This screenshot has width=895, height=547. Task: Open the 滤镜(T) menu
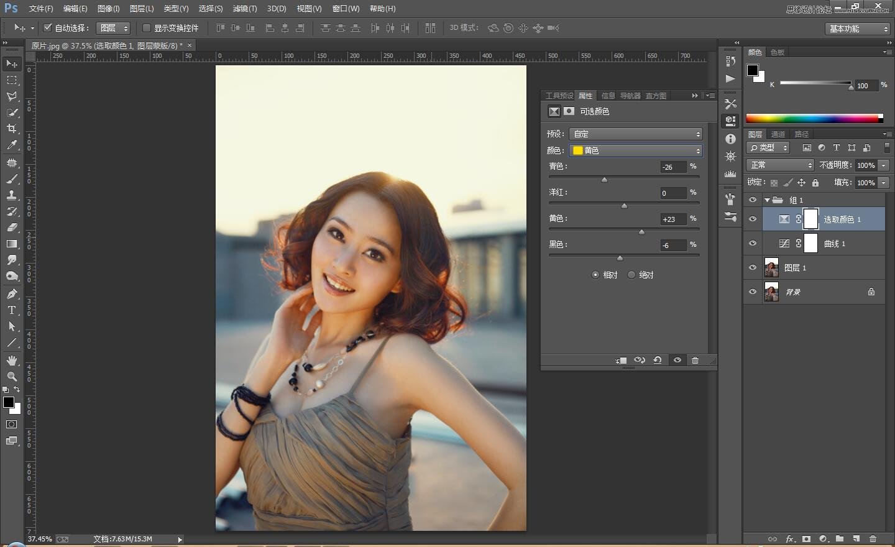point(244,9)
